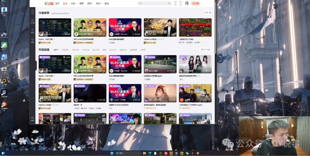Open the red NetEase music taskbar icon
Viewport: 310px width, 156px height.
(x=166, y=153)
